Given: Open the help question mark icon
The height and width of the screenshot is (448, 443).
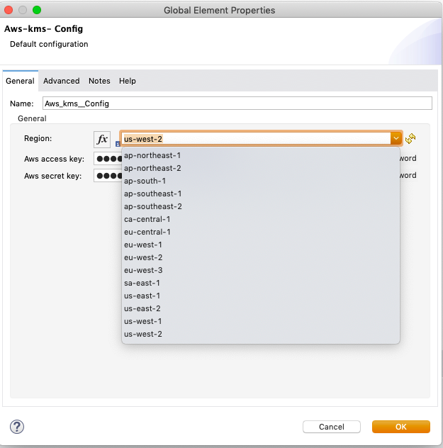Looking at the screenshot, I should pyautogui.click(x=17, y=427).
